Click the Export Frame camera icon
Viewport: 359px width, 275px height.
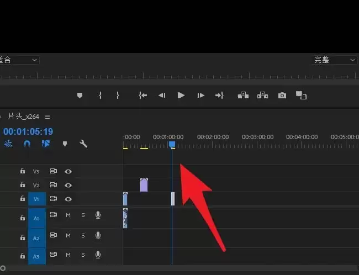[x=282, y=96]
